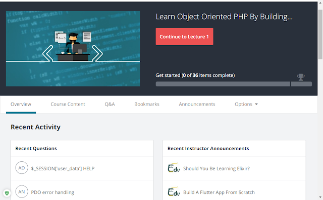This screenshot has width=323, height=200.
Task: Open the PDO error handling question
Action: tap(52, 192)
